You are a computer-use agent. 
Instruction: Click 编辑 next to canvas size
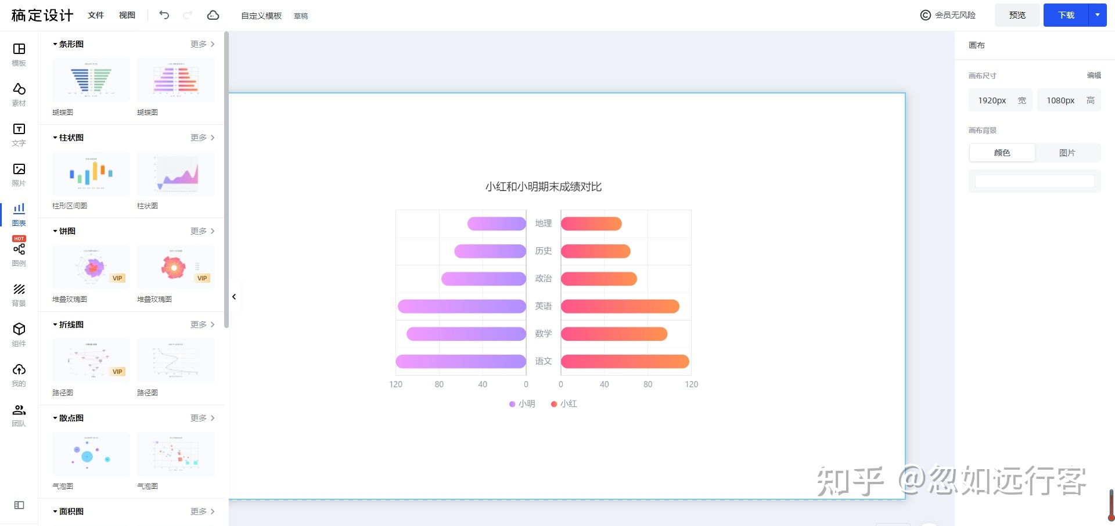1094,75
